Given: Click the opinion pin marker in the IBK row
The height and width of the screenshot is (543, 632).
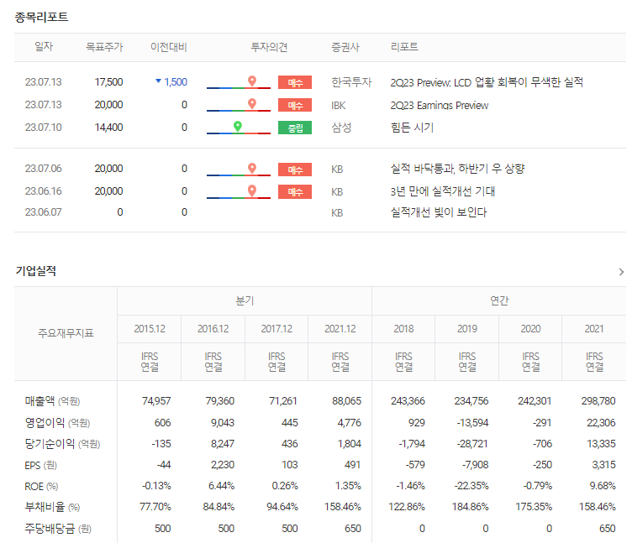Looking at the screenshot, I should (x=252, y=104).
